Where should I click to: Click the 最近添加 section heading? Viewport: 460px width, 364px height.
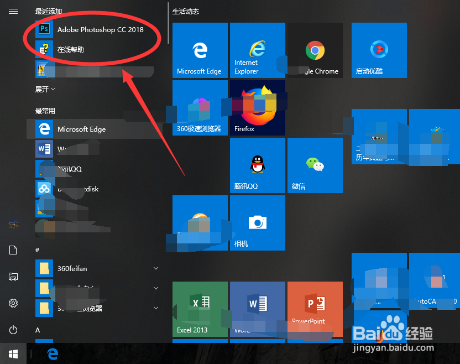click(x=49, y=12)
